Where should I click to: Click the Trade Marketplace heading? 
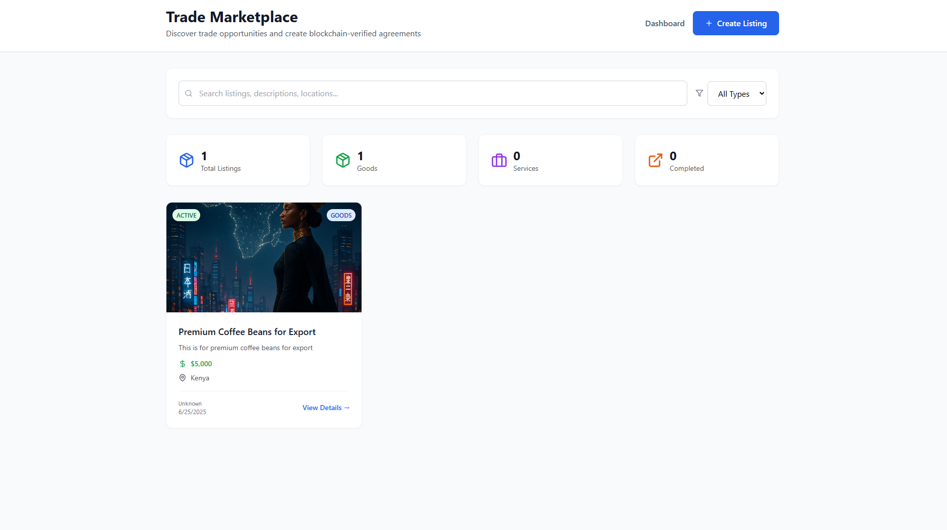pyautogui.click(x=232, y=17)
